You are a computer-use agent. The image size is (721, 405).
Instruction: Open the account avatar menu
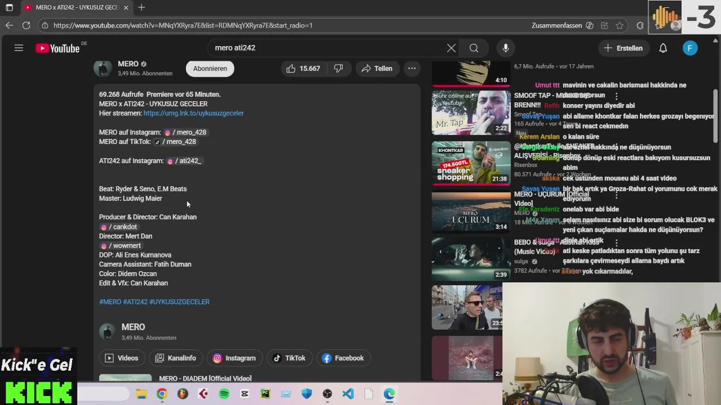click(690, 48)
